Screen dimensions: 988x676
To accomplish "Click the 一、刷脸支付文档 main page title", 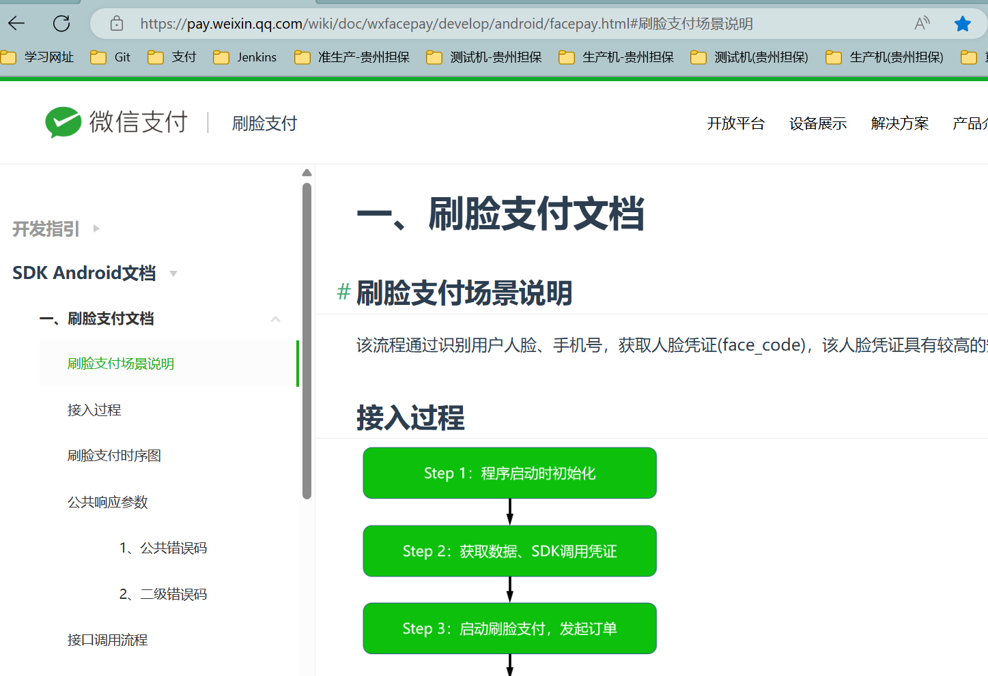I will coord(500,214).
